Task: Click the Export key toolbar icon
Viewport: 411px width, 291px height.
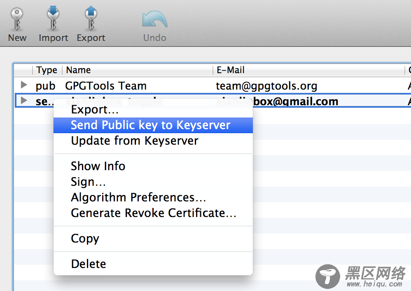Action: (x=91, y=18)
